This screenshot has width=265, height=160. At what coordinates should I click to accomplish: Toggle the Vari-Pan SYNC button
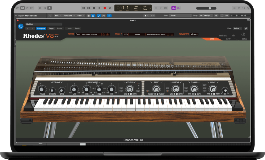point(121,88)
